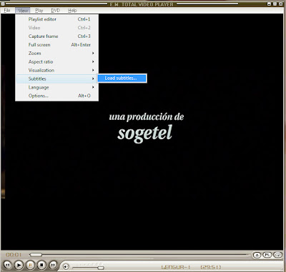Expand the Zoom submenu

tap(57, 54)
